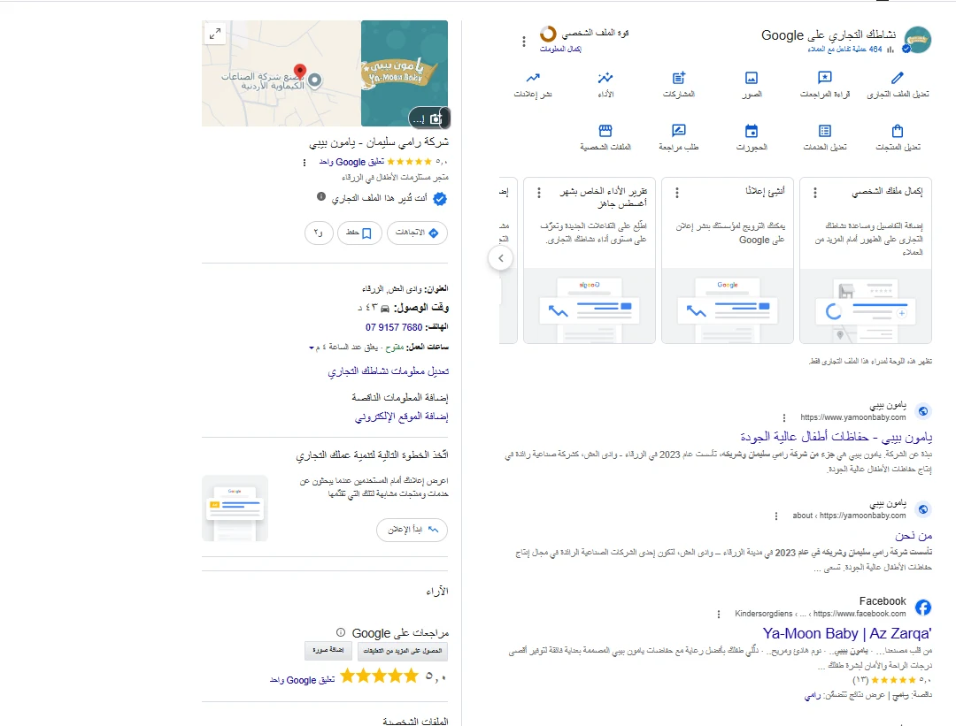Open قراءة المراجعات reviews icon
Image resolution: width=956 pixels, height=726 pixels.
click(x=824, y=78)
